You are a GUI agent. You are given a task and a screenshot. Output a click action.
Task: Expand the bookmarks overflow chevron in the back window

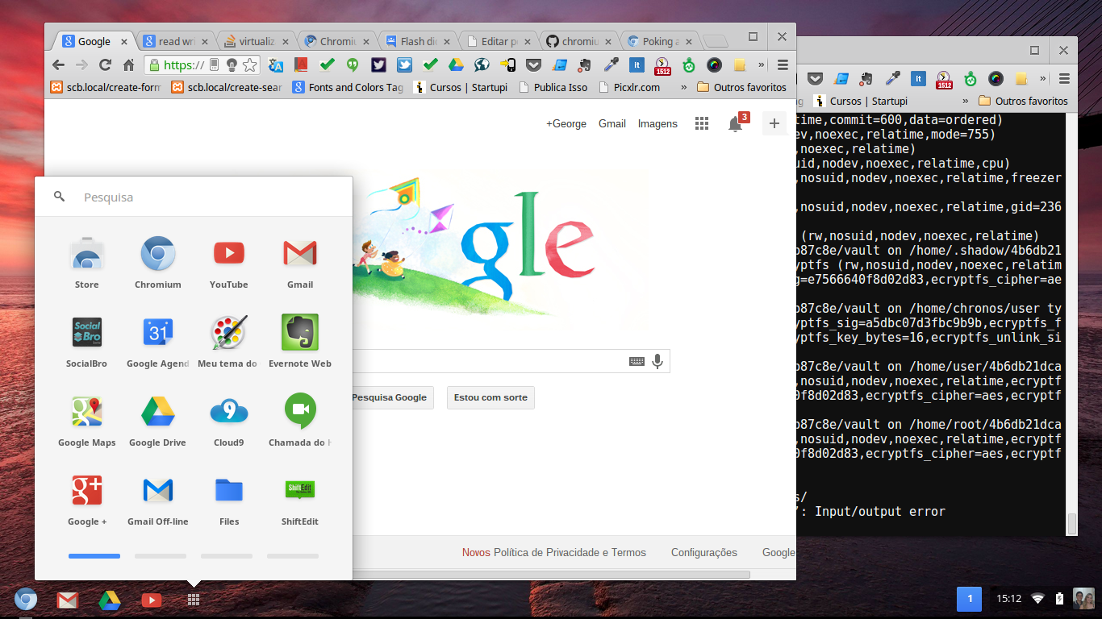(966, 101)
